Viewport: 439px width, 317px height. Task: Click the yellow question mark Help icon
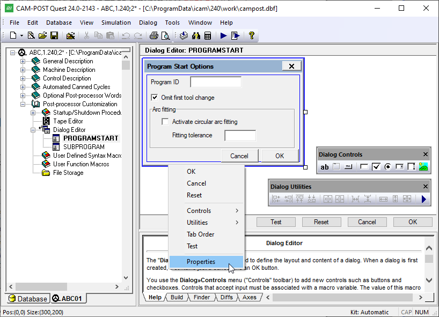[251, 35]
